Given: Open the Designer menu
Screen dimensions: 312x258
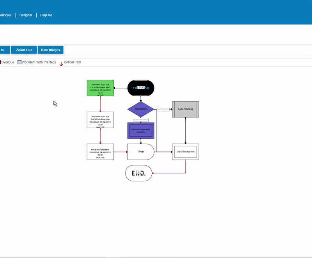Looking at the screenshot, I should pos(26,15).
